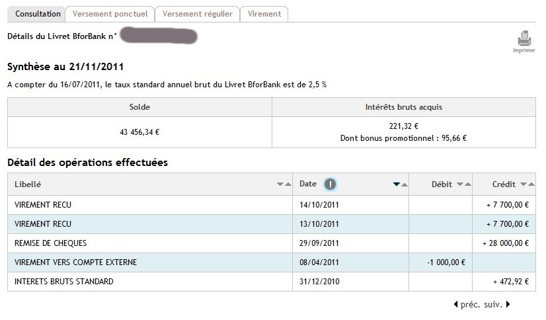Select the REMISE DE CHEQUES row
The image size is (546, 320).
(x=272, y=243)
